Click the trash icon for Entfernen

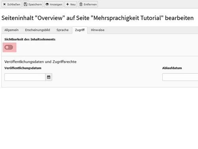point(81,4)
